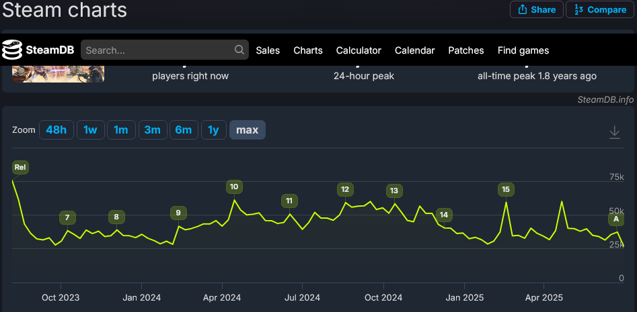Set zoom to 1y
The width and height of the screenshot is (637, 312).
(214, 130)
